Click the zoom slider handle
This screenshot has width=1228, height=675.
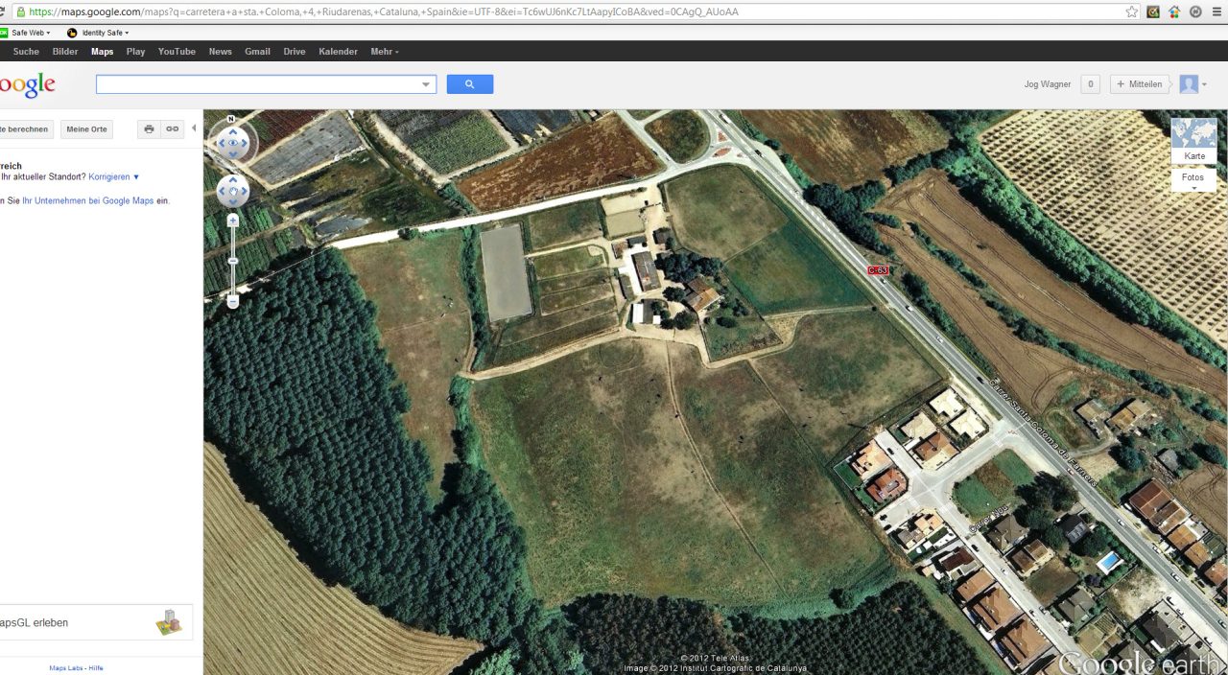pos(232,261)
